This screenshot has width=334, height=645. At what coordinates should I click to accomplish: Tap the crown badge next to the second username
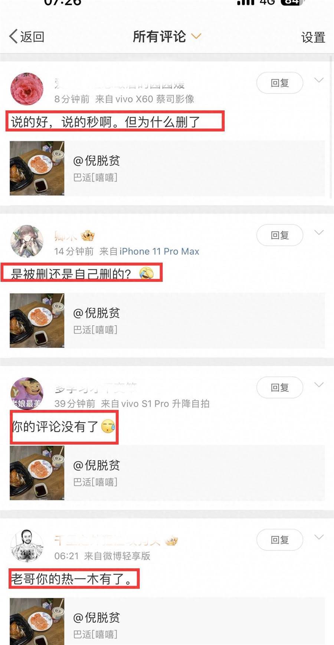88,236
